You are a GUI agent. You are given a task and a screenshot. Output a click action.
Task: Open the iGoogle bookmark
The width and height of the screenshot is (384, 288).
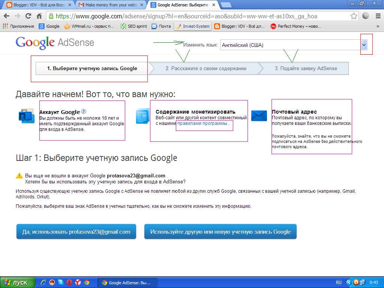coord(49,26)
